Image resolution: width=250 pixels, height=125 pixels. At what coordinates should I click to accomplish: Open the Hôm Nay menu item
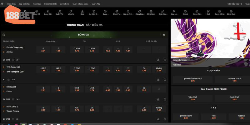coord(37,4)
